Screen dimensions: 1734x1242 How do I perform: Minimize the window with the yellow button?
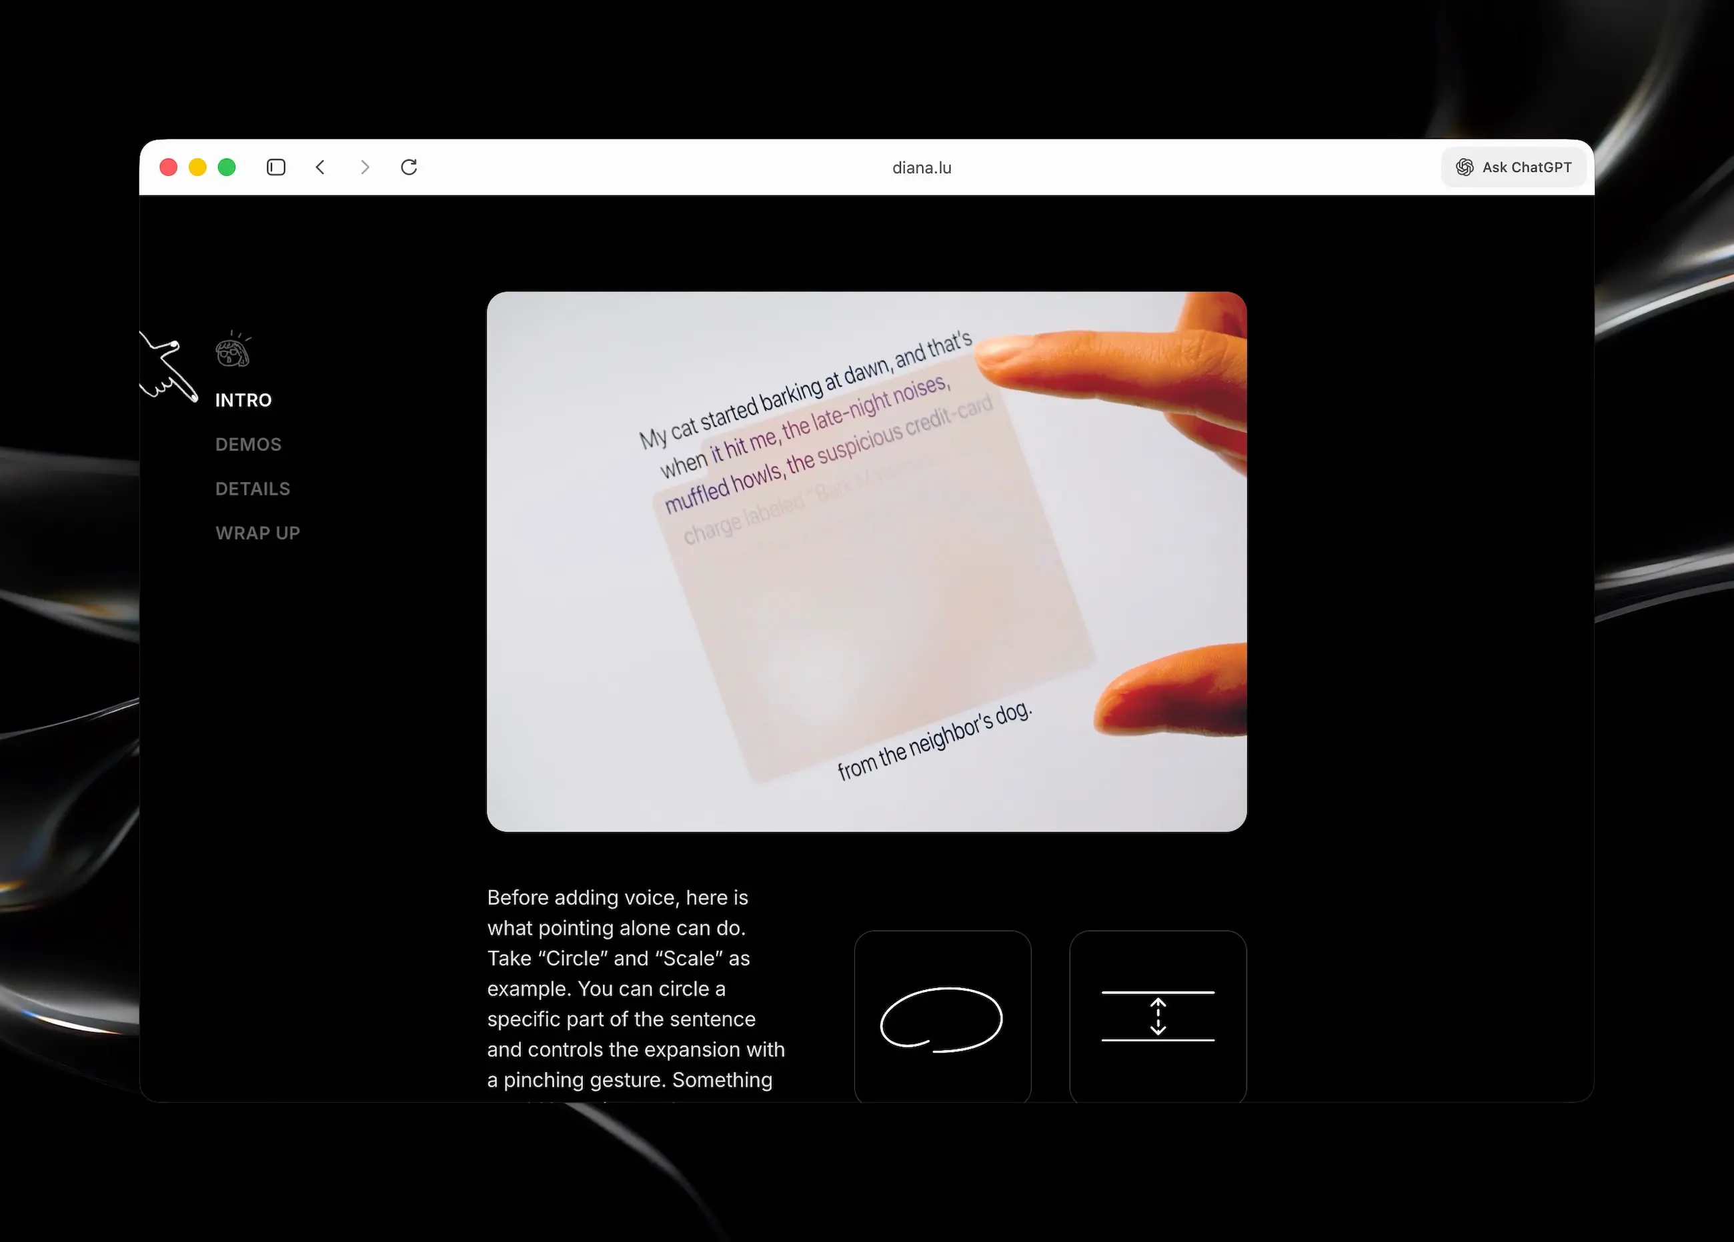click(x=197, y=167)
